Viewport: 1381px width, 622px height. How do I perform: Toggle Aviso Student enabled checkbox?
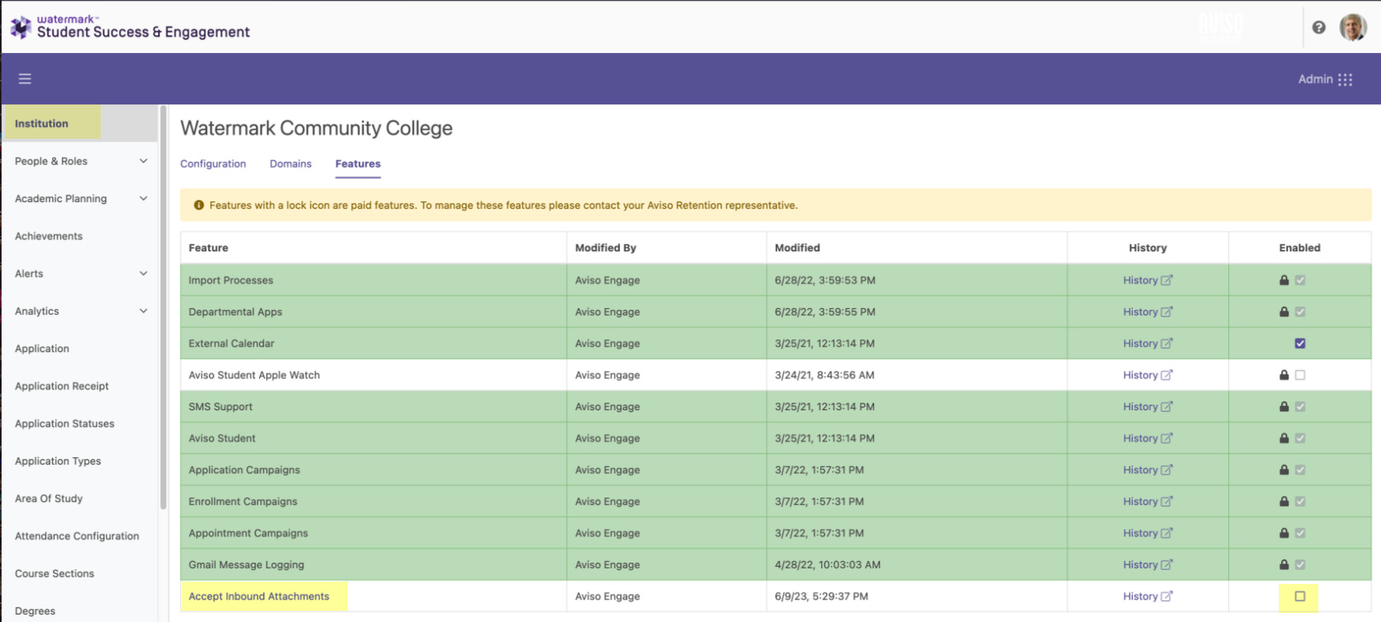click(1300, 439)
